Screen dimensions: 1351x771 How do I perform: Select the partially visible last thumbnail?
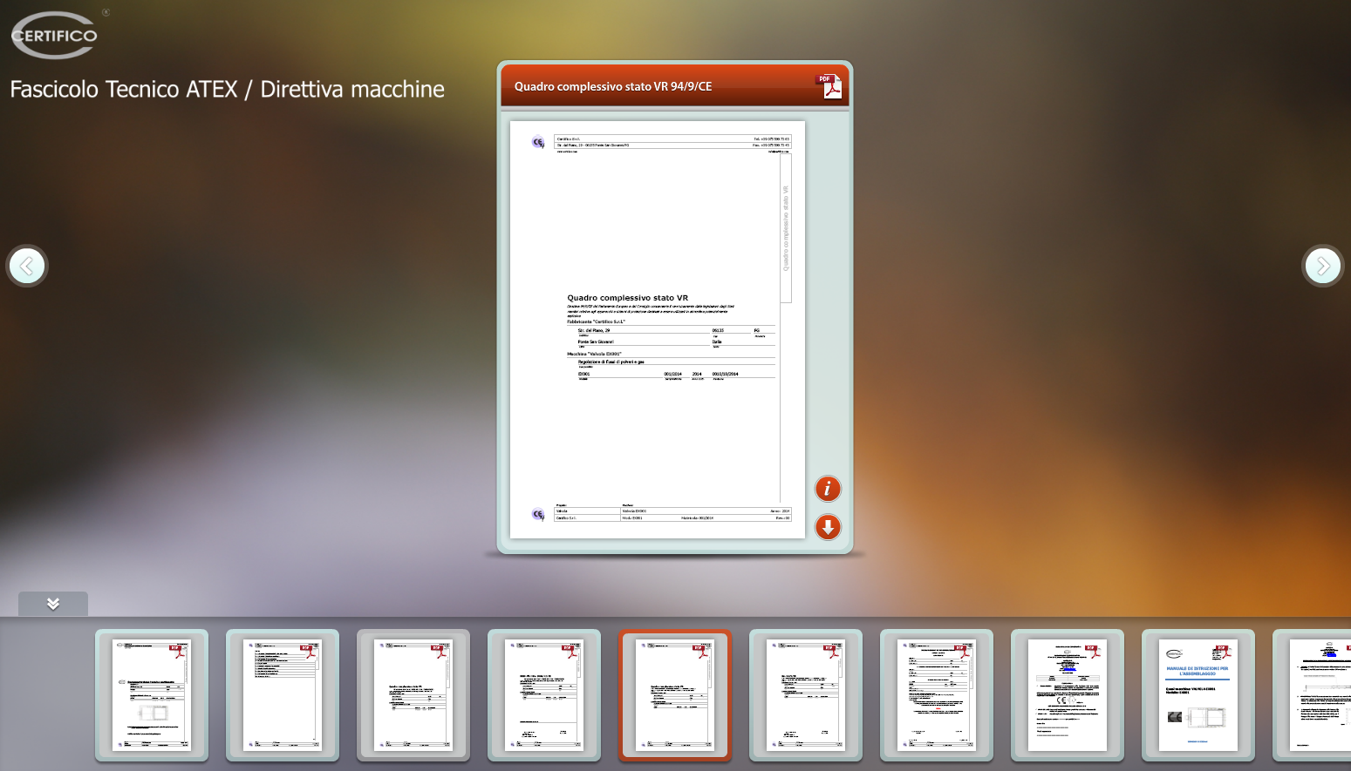click(x=1317, y=695)
